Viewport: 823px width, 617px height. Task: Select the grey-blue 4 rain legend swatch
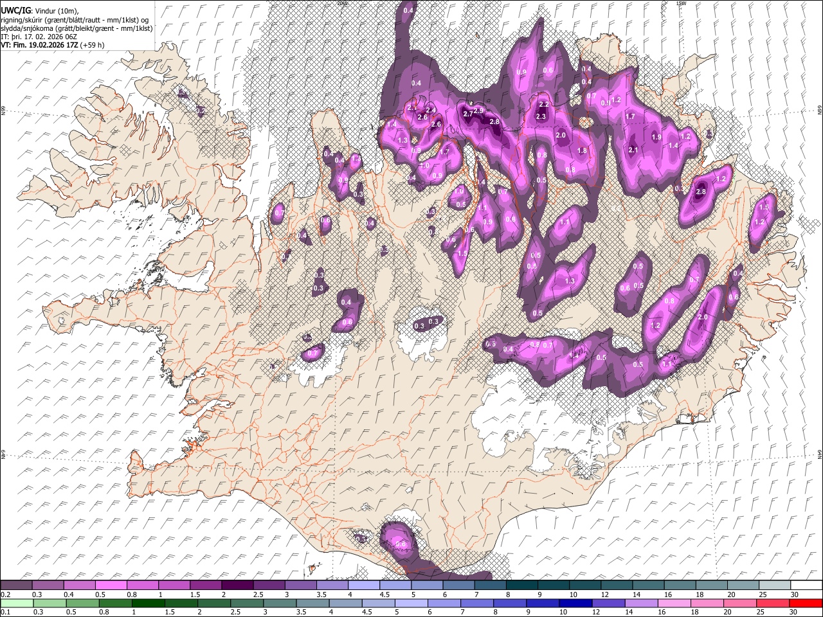pos(346,604)
